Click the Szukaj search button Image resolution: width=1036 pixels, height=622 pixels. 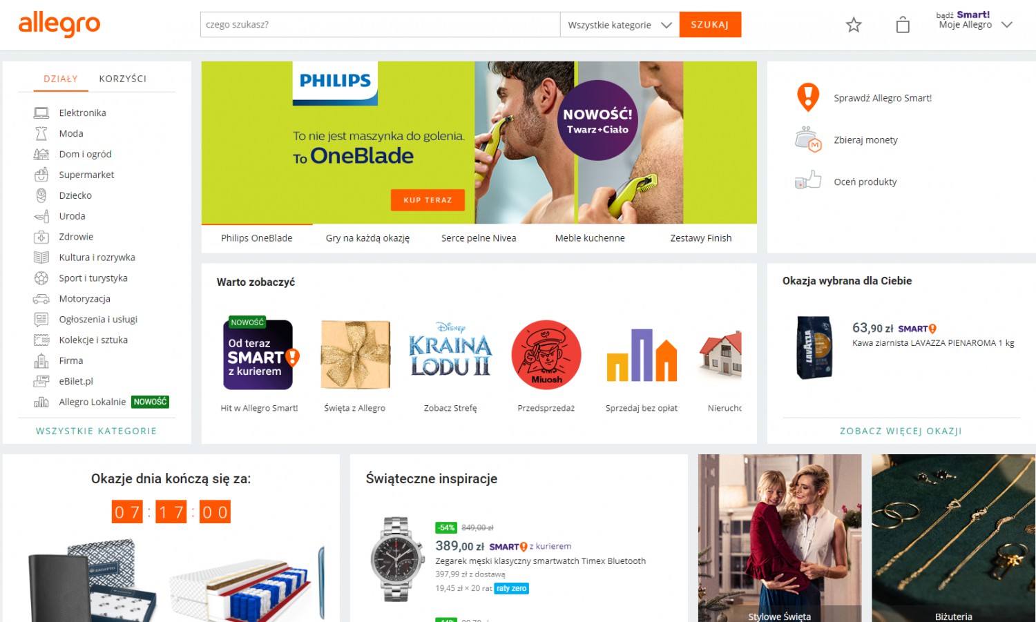pos(710,25)
